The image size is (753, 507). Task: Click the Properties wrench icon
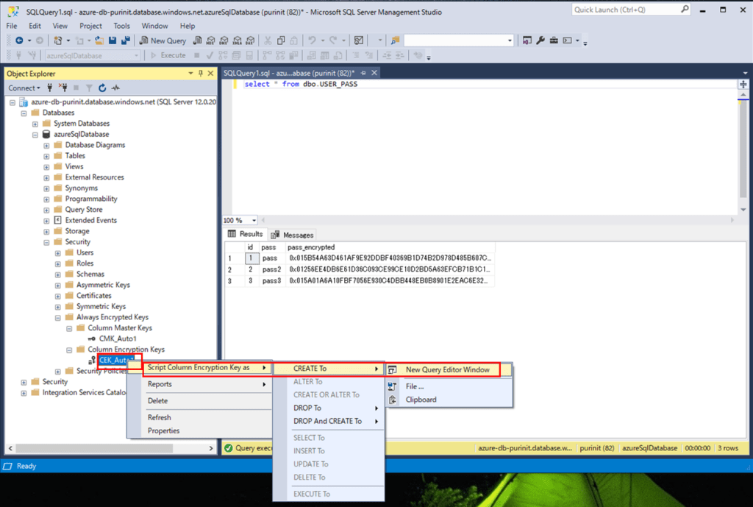(540, 41)
